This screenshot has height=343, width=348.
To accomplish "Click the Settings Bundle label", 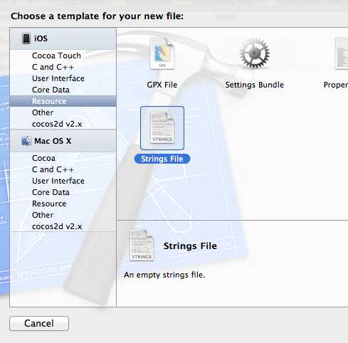I will (x=254, y=85).
